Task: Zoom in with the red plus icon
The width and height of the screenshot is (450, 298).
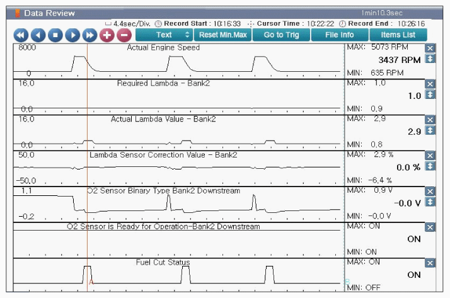Action: point(107,35)
